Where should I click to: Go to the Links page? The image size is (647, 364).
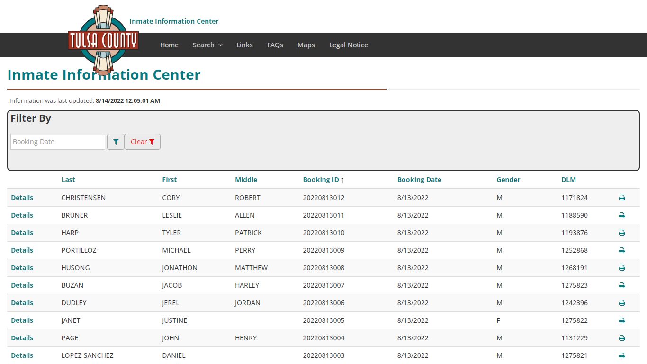point(244,45)
